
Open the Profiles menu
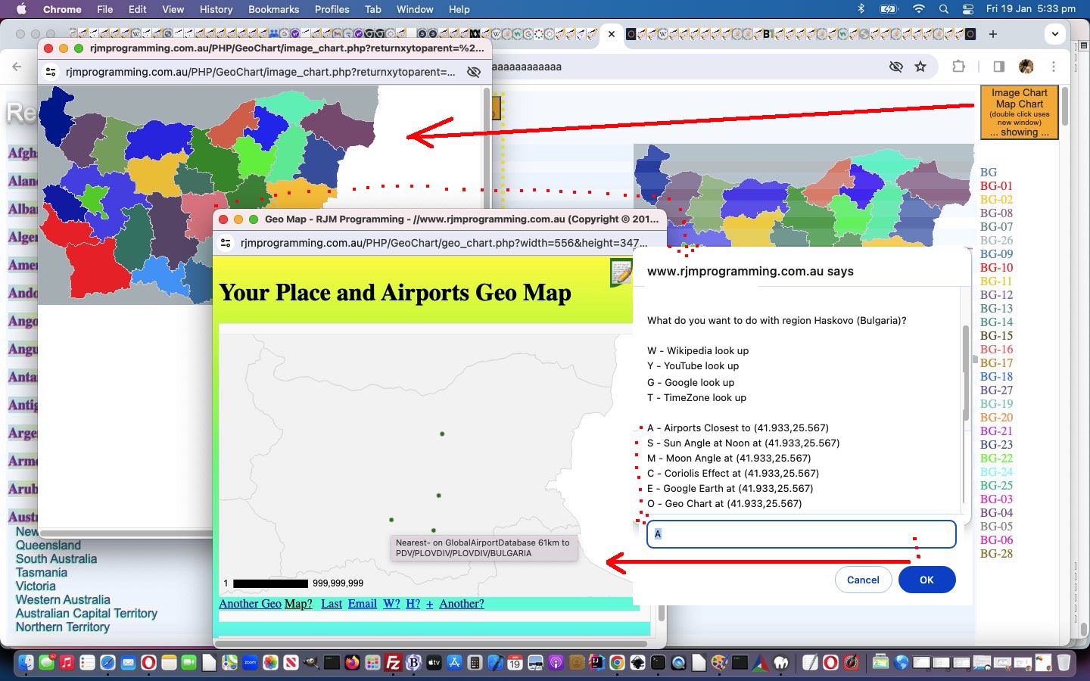(332, 9)
